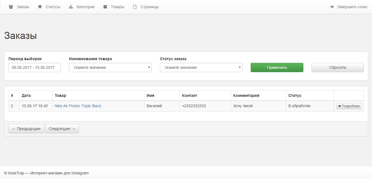Reset filters with the Сбросить button
The height and width of the screenshot is (179, 372).
(x=337, y=67)
